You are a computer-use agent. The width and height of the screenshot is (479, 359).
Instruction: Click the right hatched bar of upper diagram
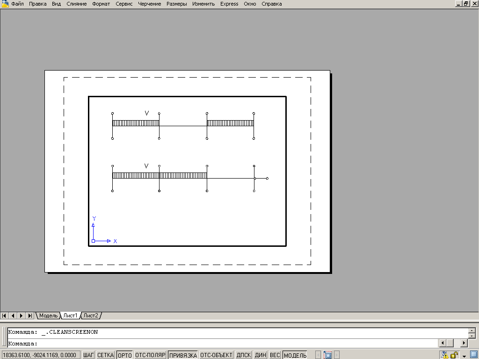click(x=230, y=123)
